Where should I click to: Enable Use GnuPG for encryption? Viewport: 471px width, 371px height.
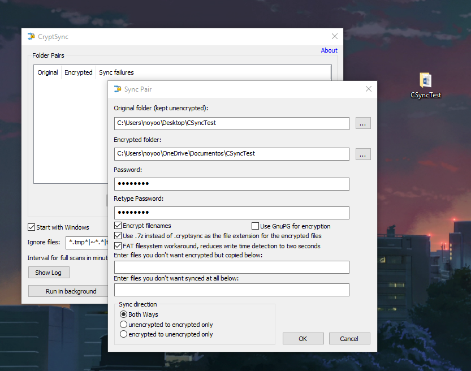[255, 226]
